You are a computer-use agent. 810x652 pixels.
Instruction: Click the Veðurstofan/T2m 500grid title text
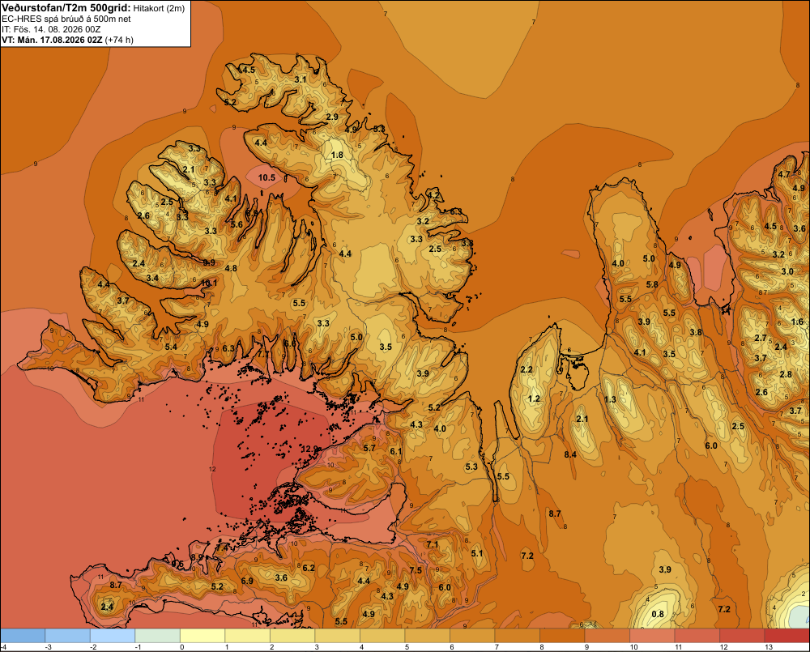pyautogui.click(x=66, y=8)
